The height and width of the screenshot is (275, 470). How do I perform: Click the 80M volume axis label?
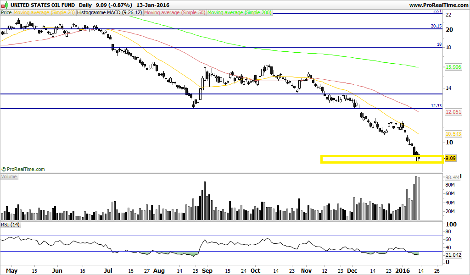coord(450,185)
